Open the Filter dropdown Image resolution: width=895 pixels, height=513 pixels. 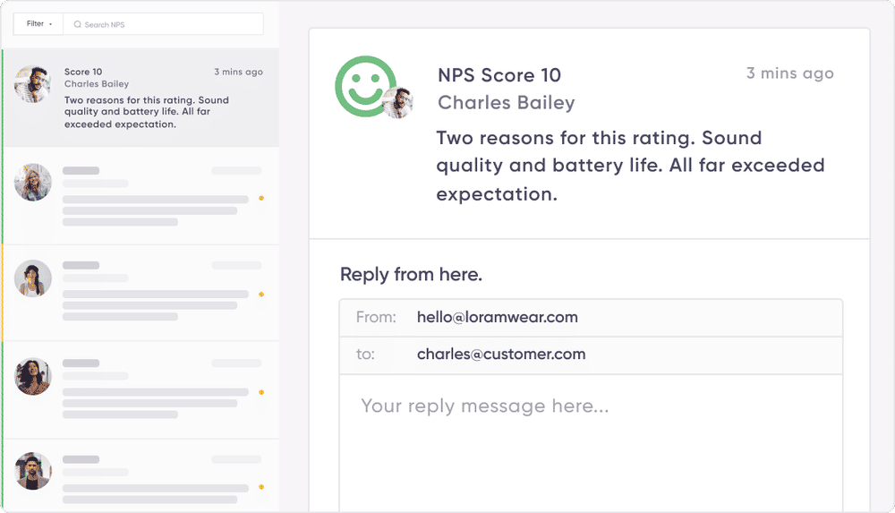coord(39,24)
